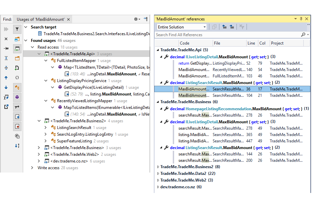This screenshot has height=201, width=312.
Task: Click the X icon in Find sidebar
Action: coord(6,39)
